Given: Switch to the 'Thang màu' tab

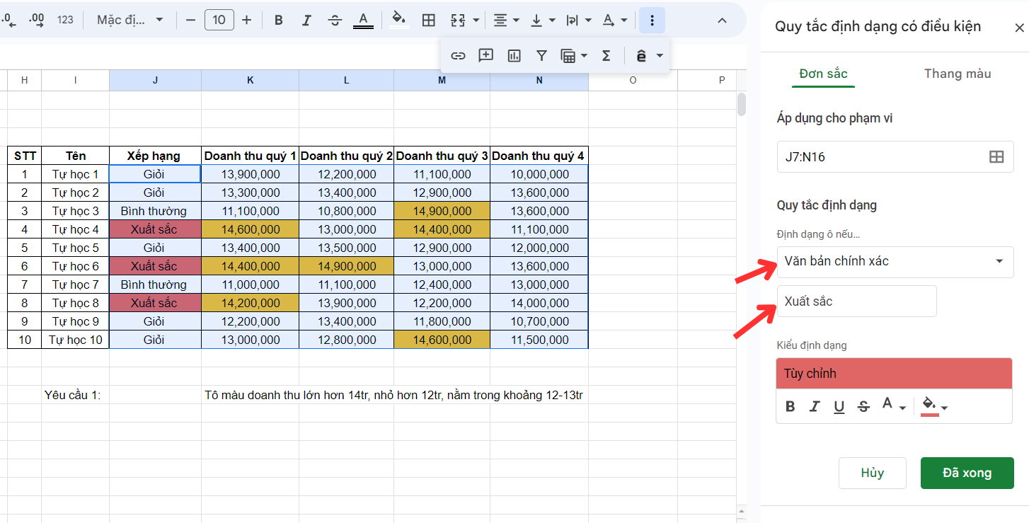Looking at the screenshot, I should coord(957,74).
